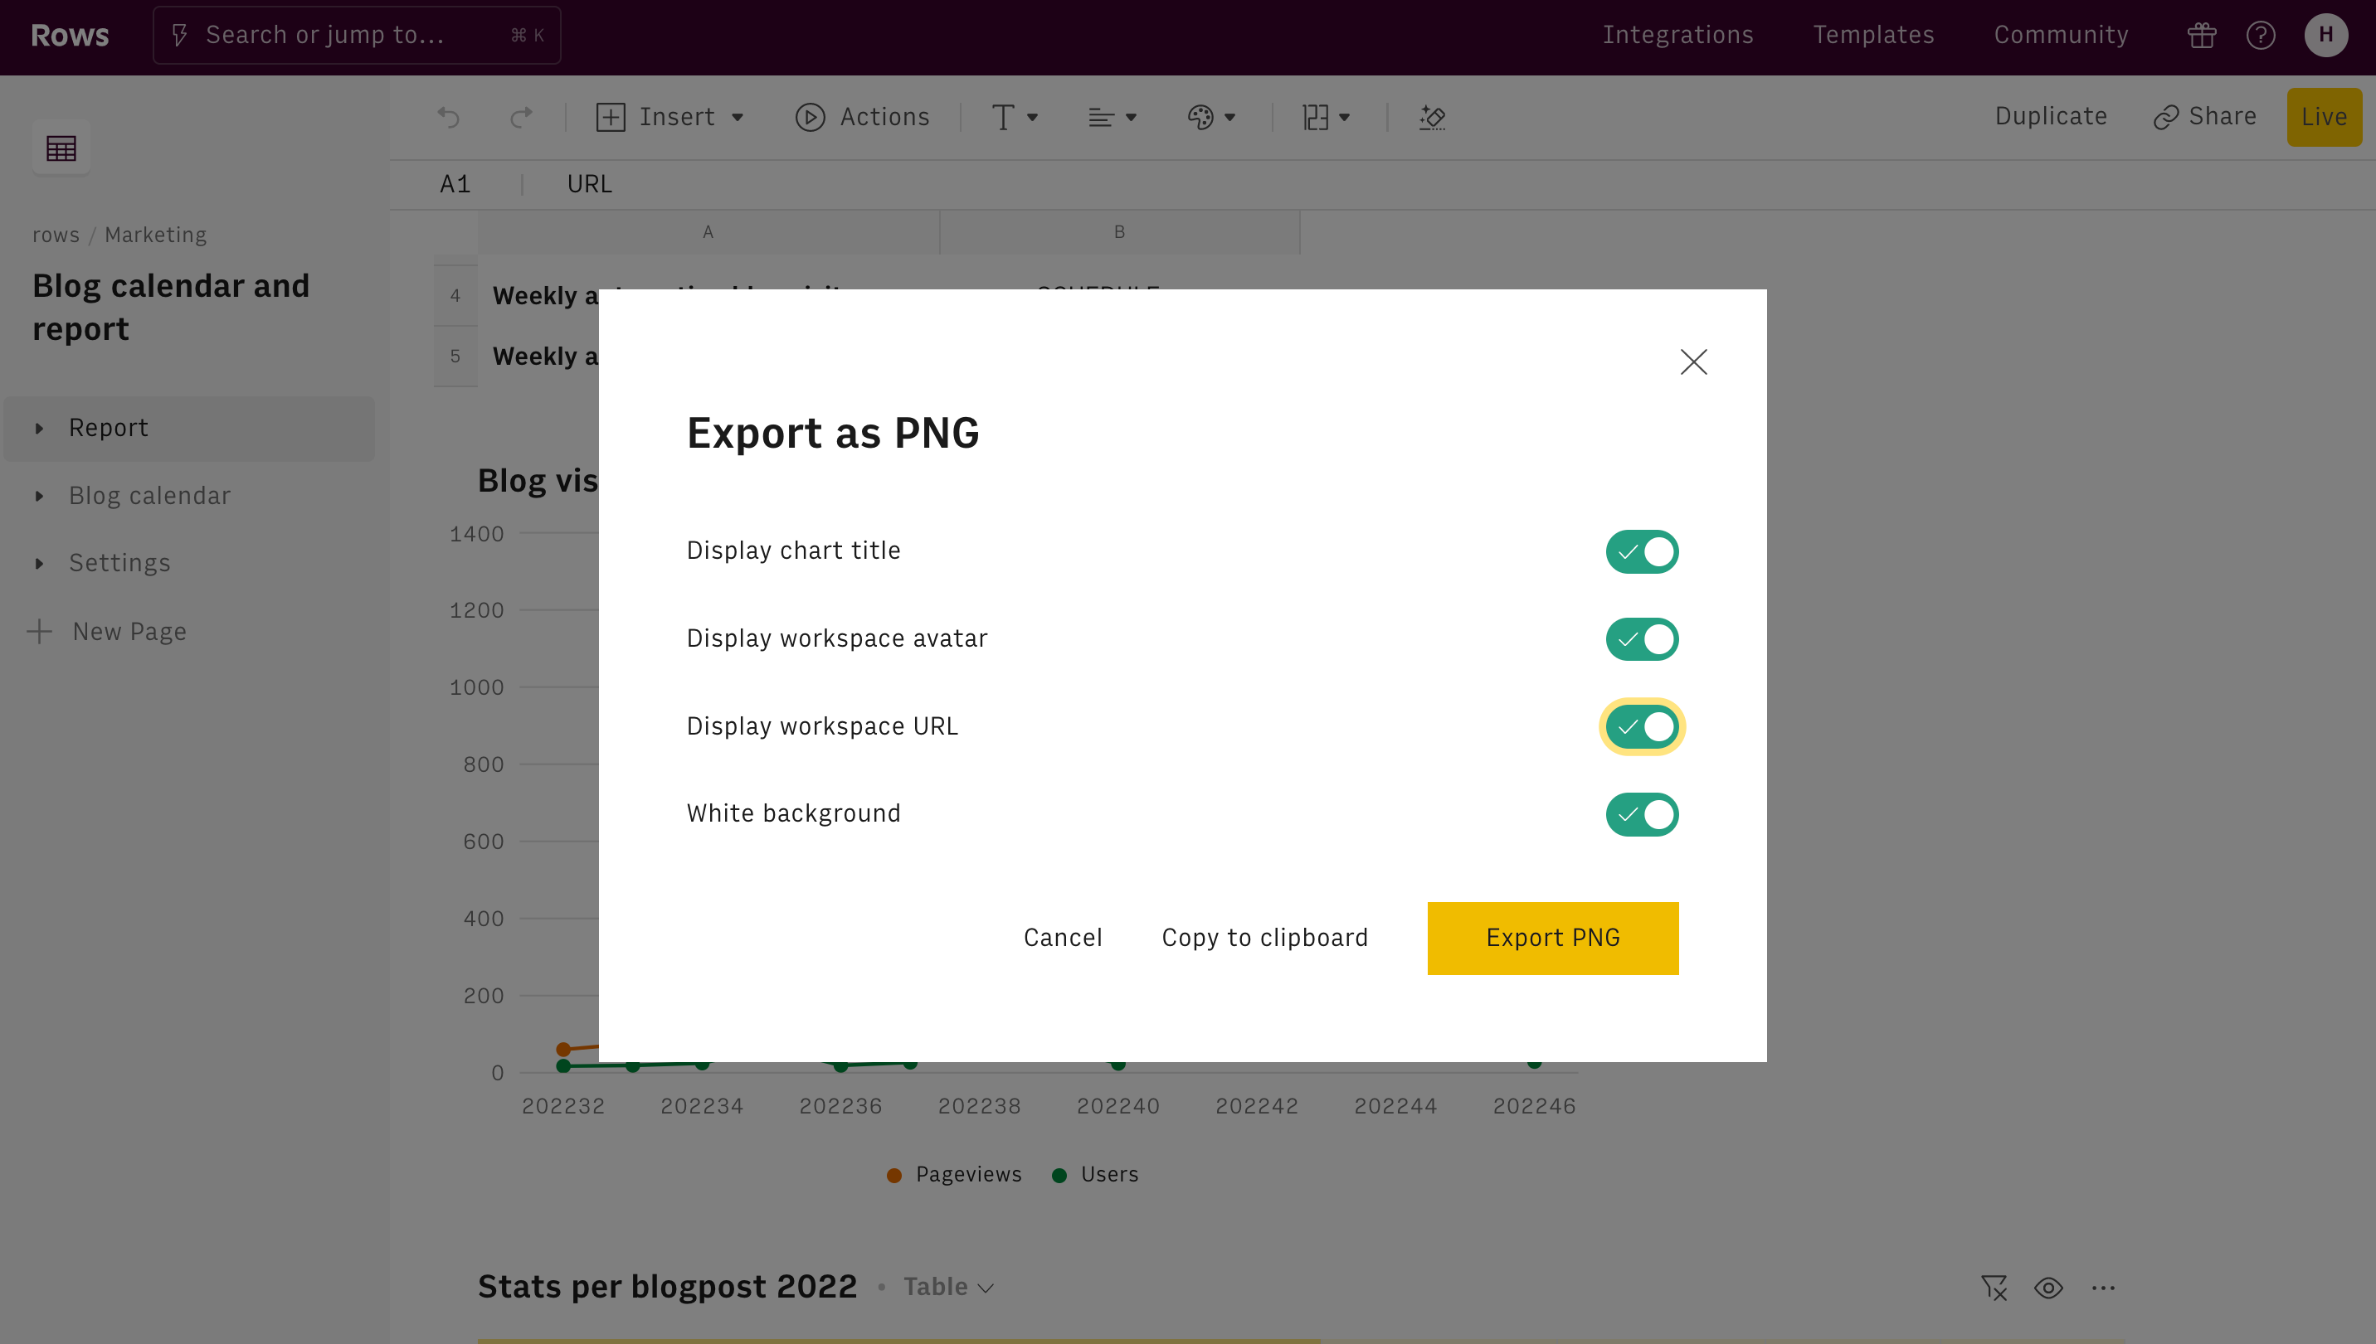Open the Insert dropdown menu
2376x1344 pixels.
pos(670,117)
